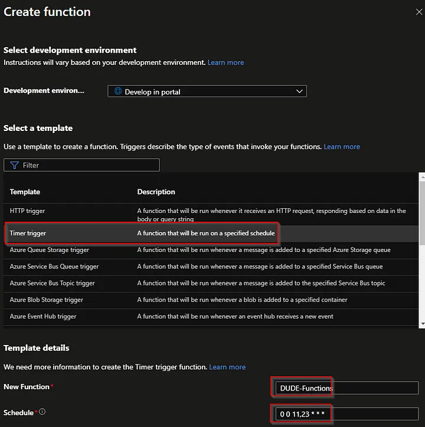Open Learn more link under development environment
The image size is (425, 427).
pyautogui.click(x=225, y=63)
